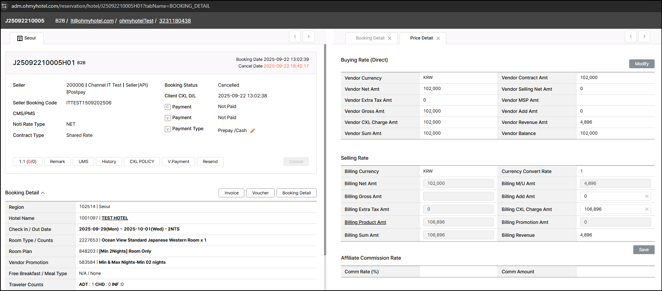Toggle the V box next to Payment Type

168,129
